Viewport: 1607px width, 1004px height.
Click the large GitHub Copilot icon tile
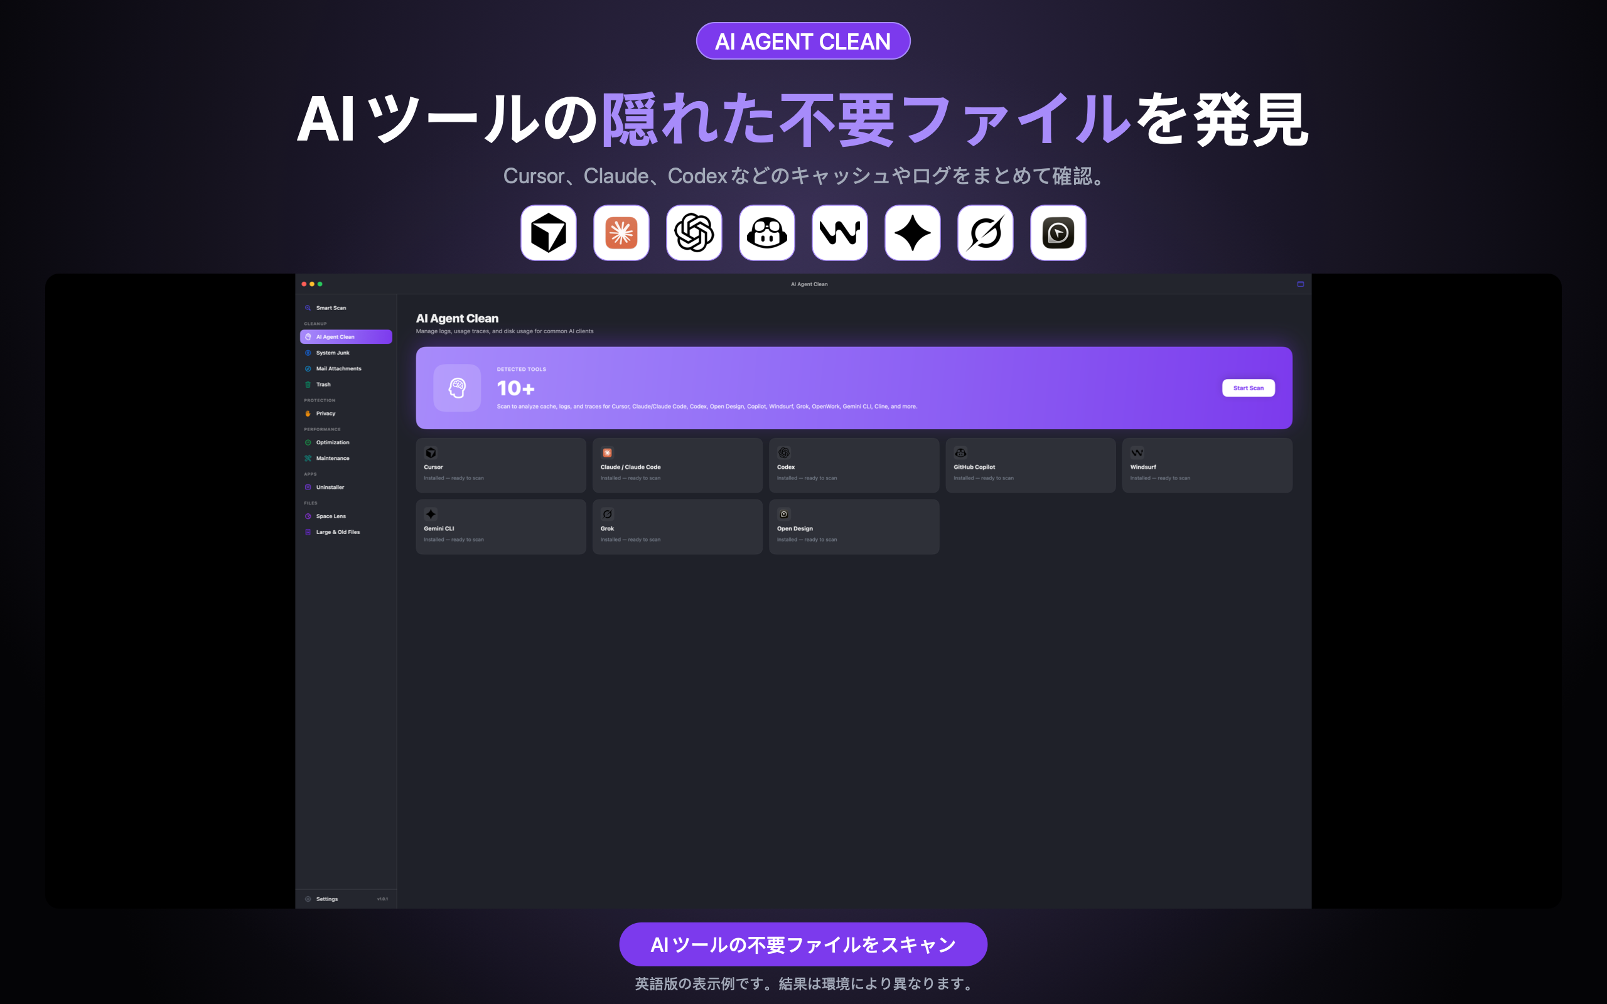pyautogui.click(x=766, y=233)
